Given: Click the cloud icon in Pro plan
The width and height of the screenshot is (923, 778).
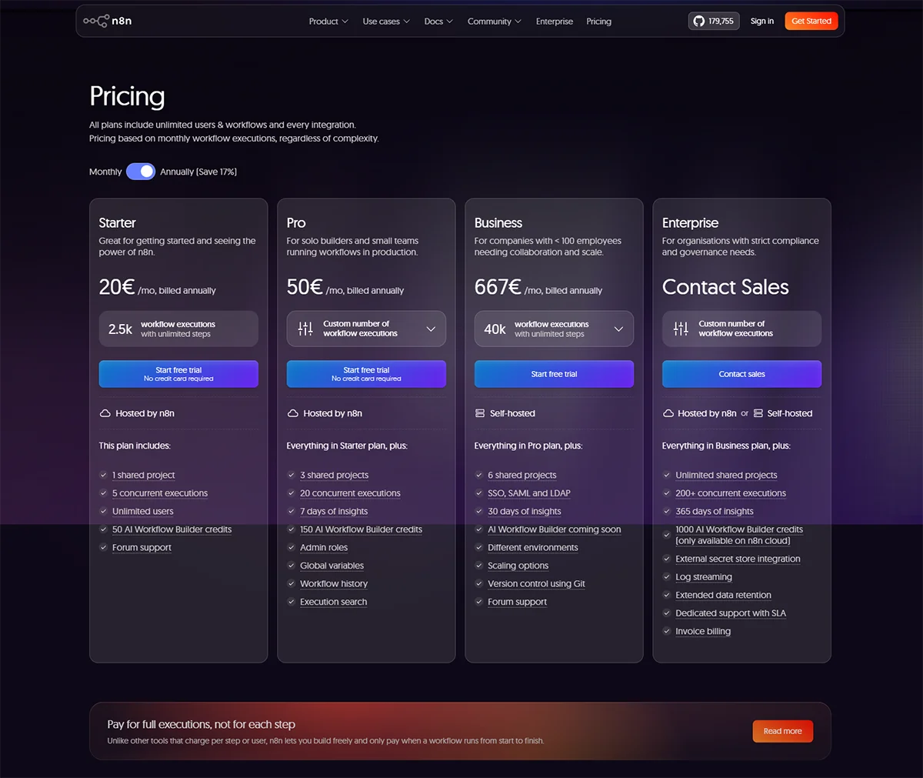Looking at the screenshot, I should pyautogui.click(x=293, y=413).
